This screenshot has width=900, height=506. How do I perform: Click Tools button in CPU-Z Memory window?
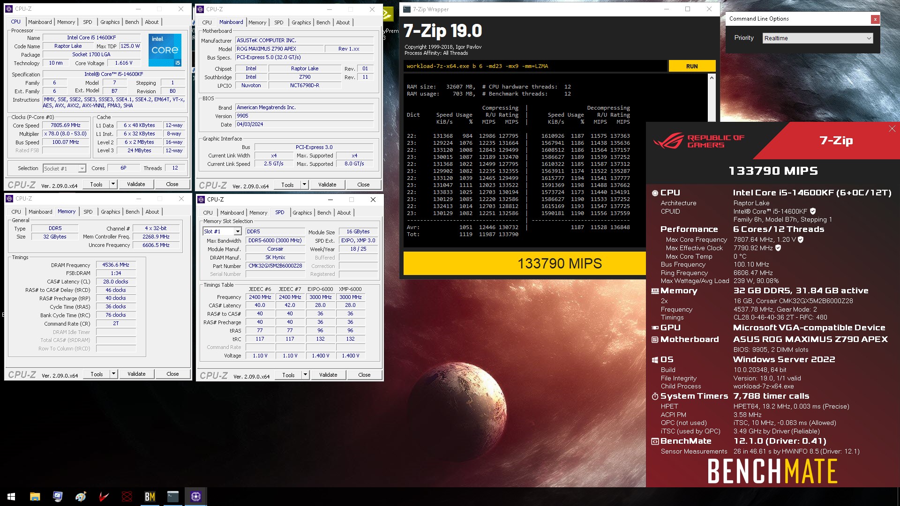click(x=97, y=374)
